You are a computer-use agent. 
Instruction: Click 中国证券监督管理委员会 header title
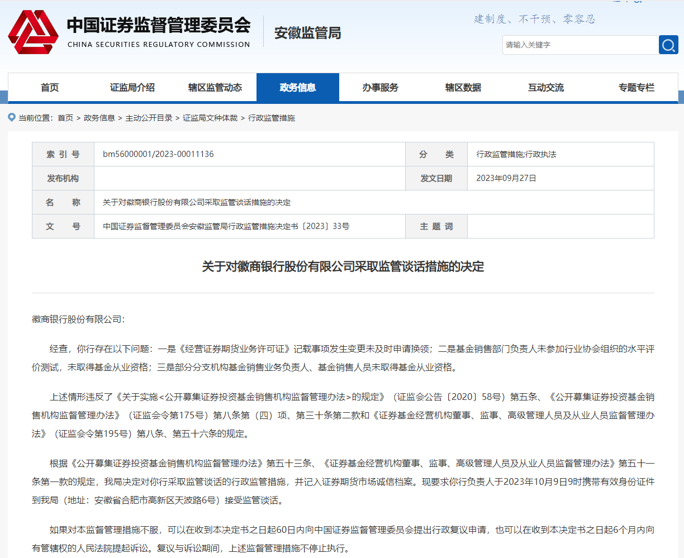159,26
